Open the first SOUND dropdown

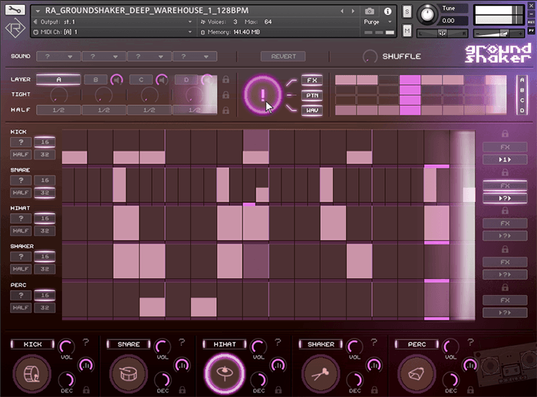58,57
